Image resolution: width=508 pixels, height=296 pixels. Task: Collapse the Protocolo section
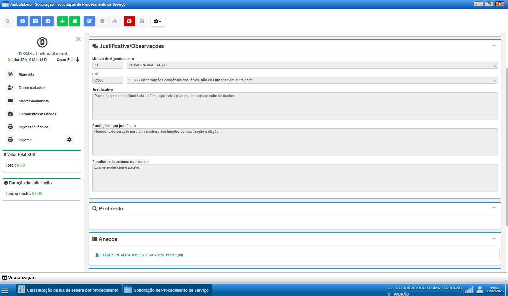click(x=494, y=208)
